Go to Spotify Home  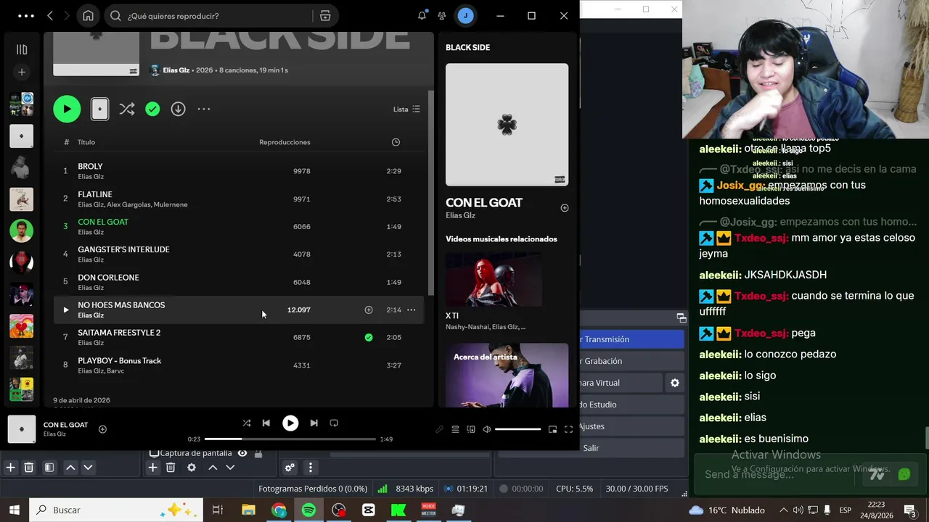[x=88, y=16]
